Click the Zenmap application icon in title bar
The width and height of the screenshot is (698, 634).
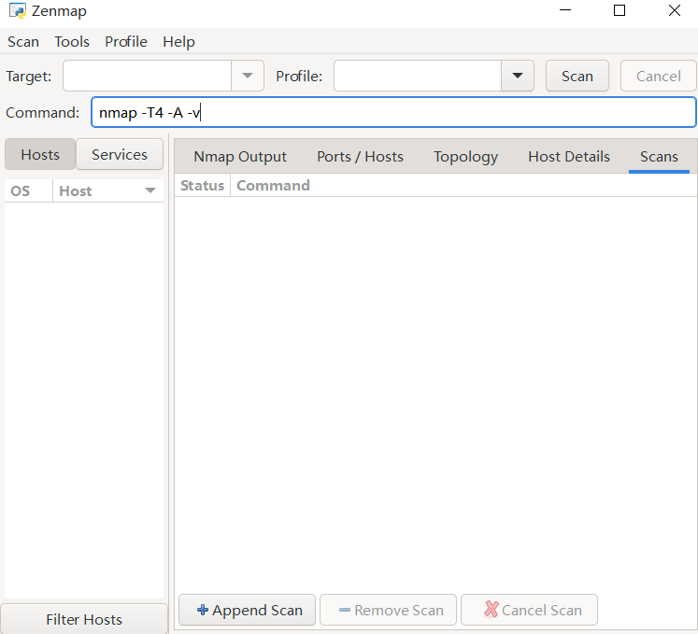click(x=18, y=10)
